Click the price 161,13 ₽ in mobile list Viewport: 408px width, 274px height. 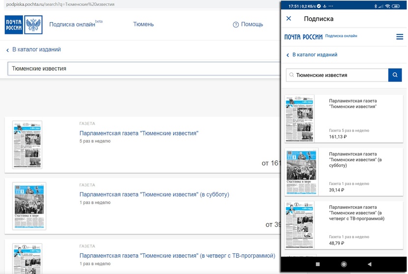coord(338,137)
